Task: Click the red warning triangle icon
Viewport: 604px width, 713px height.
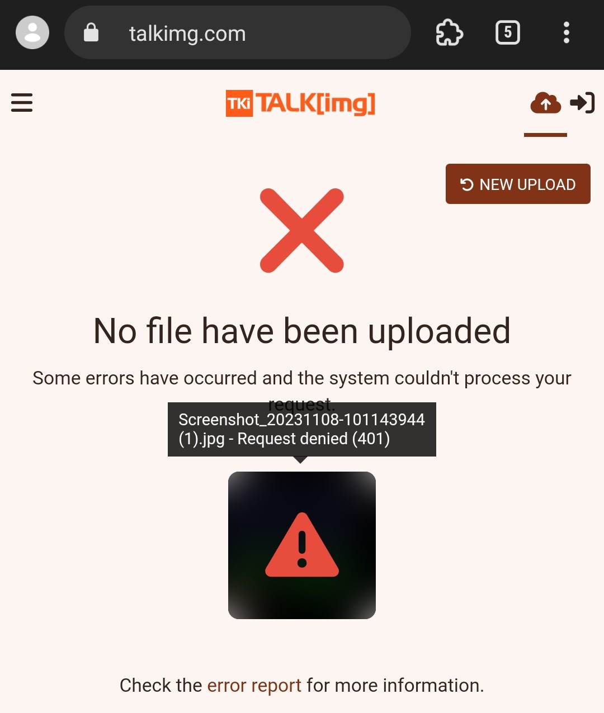Action: tap(302, 545)
